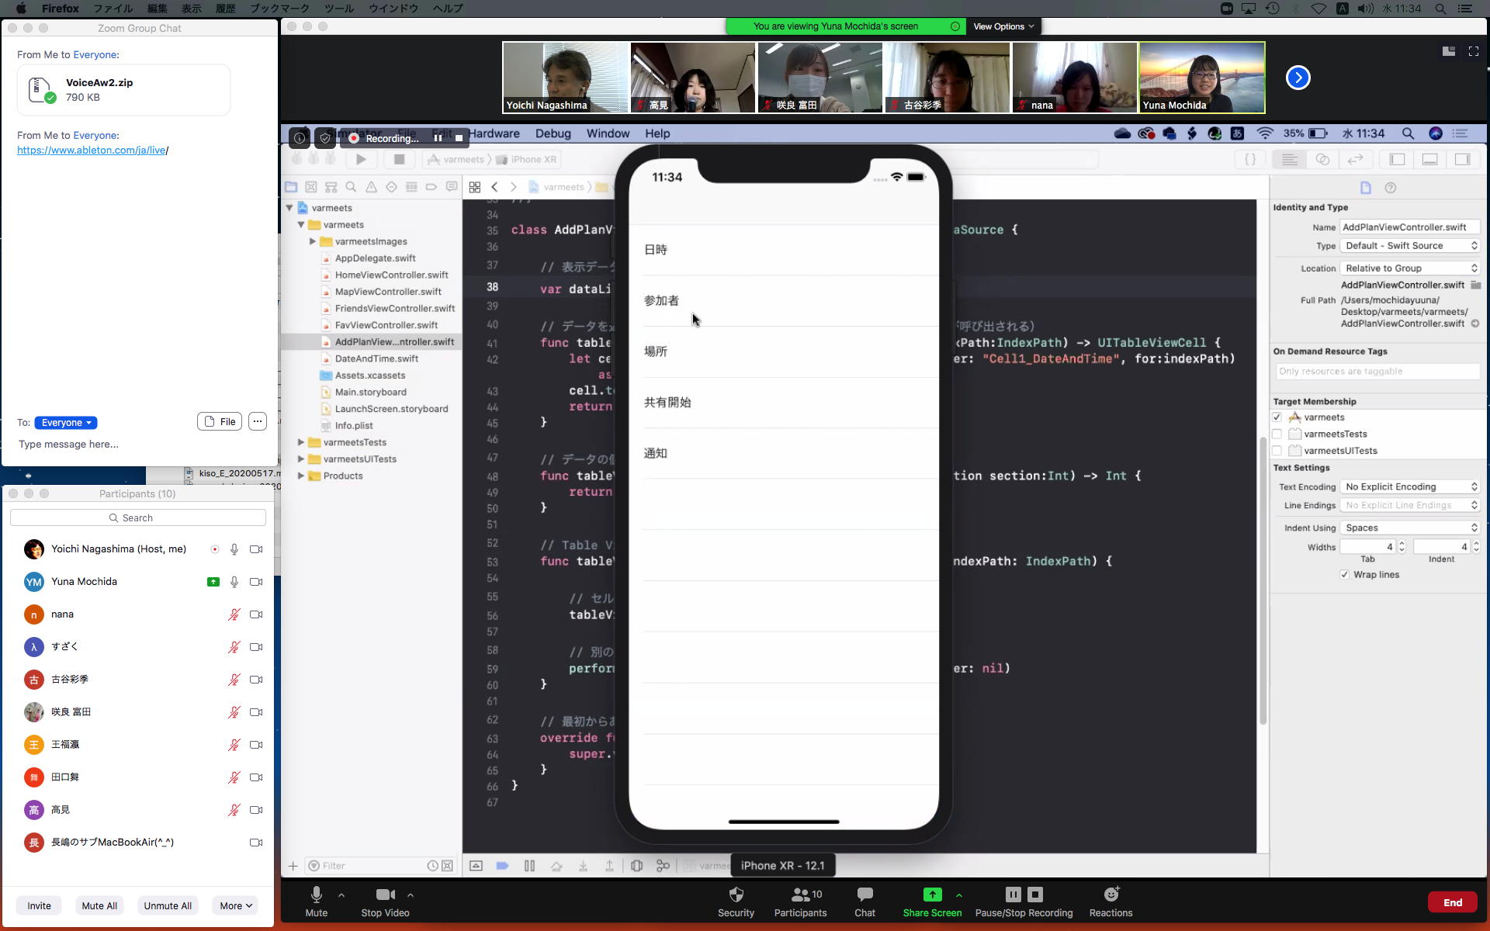Show next video thumbnails arrow
1490x931 pixels.
point(1298,78)
